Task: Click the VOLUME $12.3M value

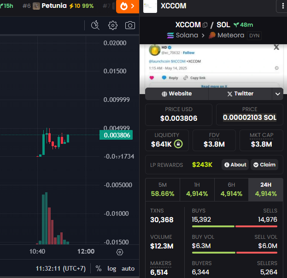Action: (x=162, y=246)
